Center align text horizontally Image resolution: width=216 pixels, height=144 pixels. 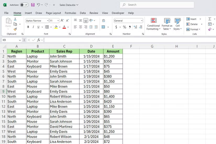pyautogui.click(x=80, y=27)
